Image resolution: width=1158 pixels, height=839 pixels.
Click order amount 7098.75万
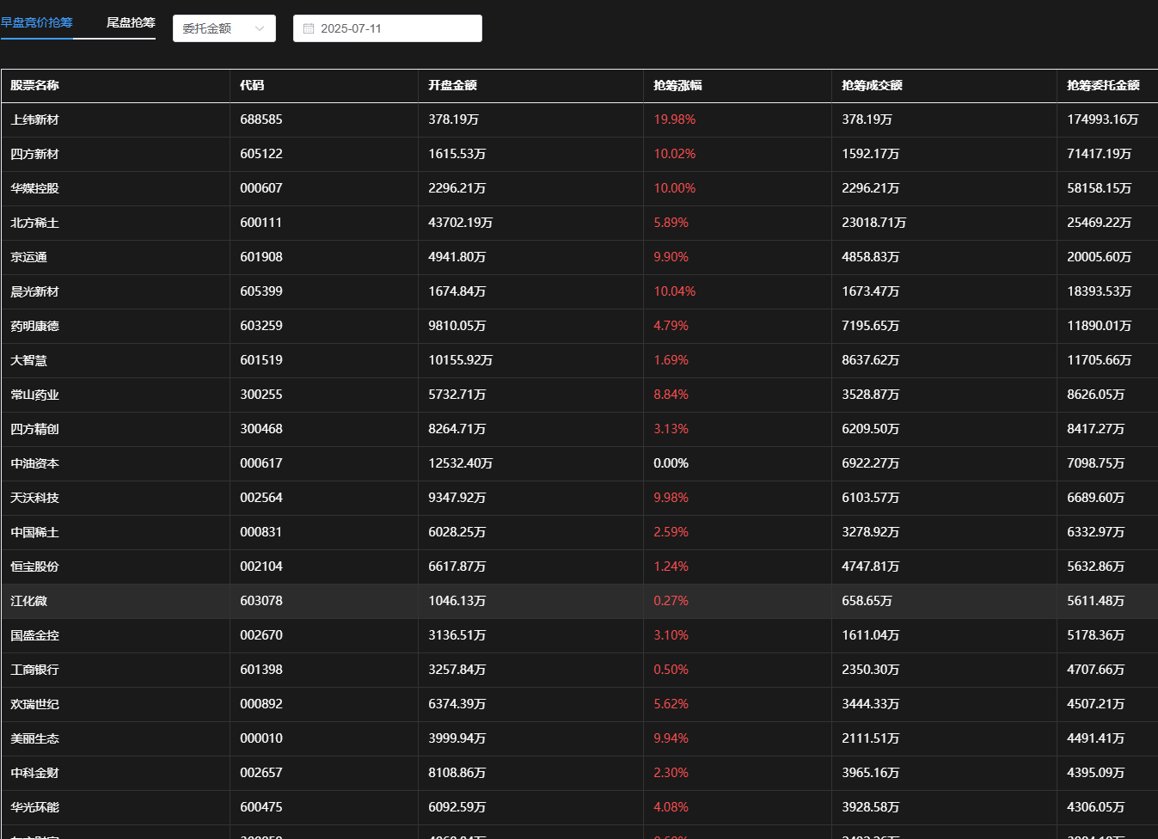1096,463
